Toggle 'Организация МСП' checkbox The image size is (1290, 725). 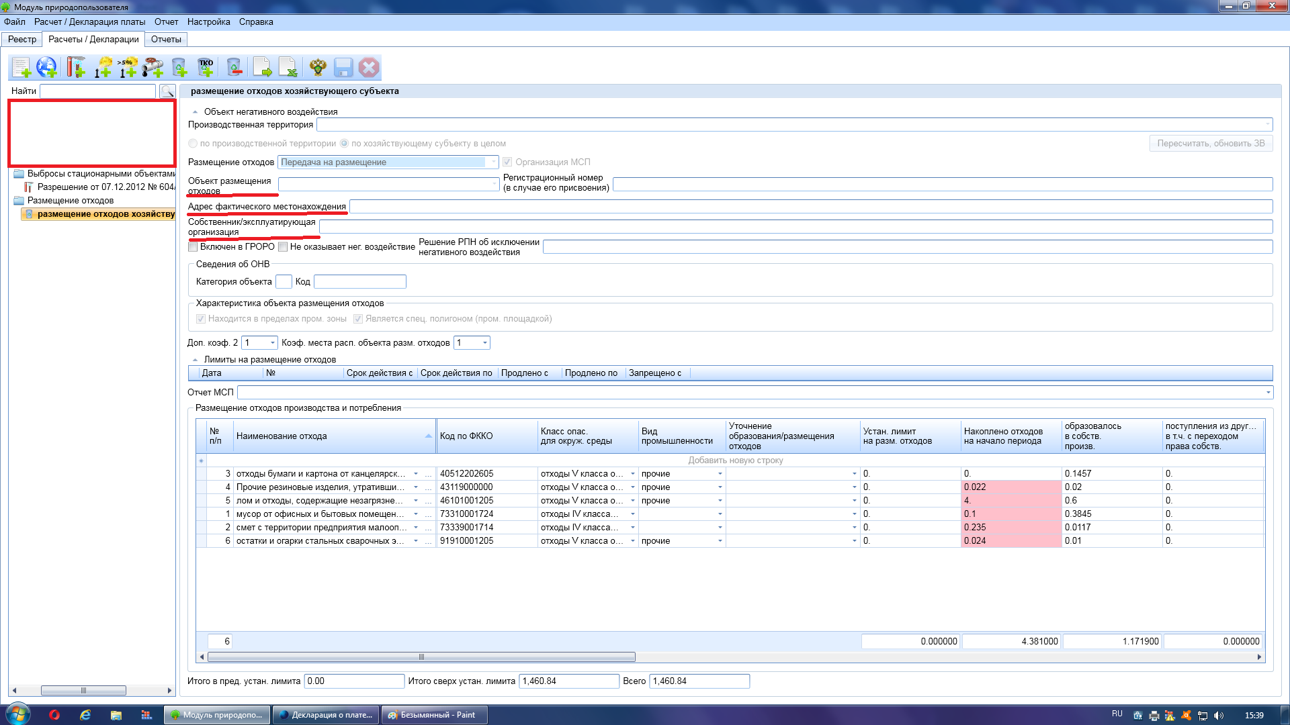(508, 162)
